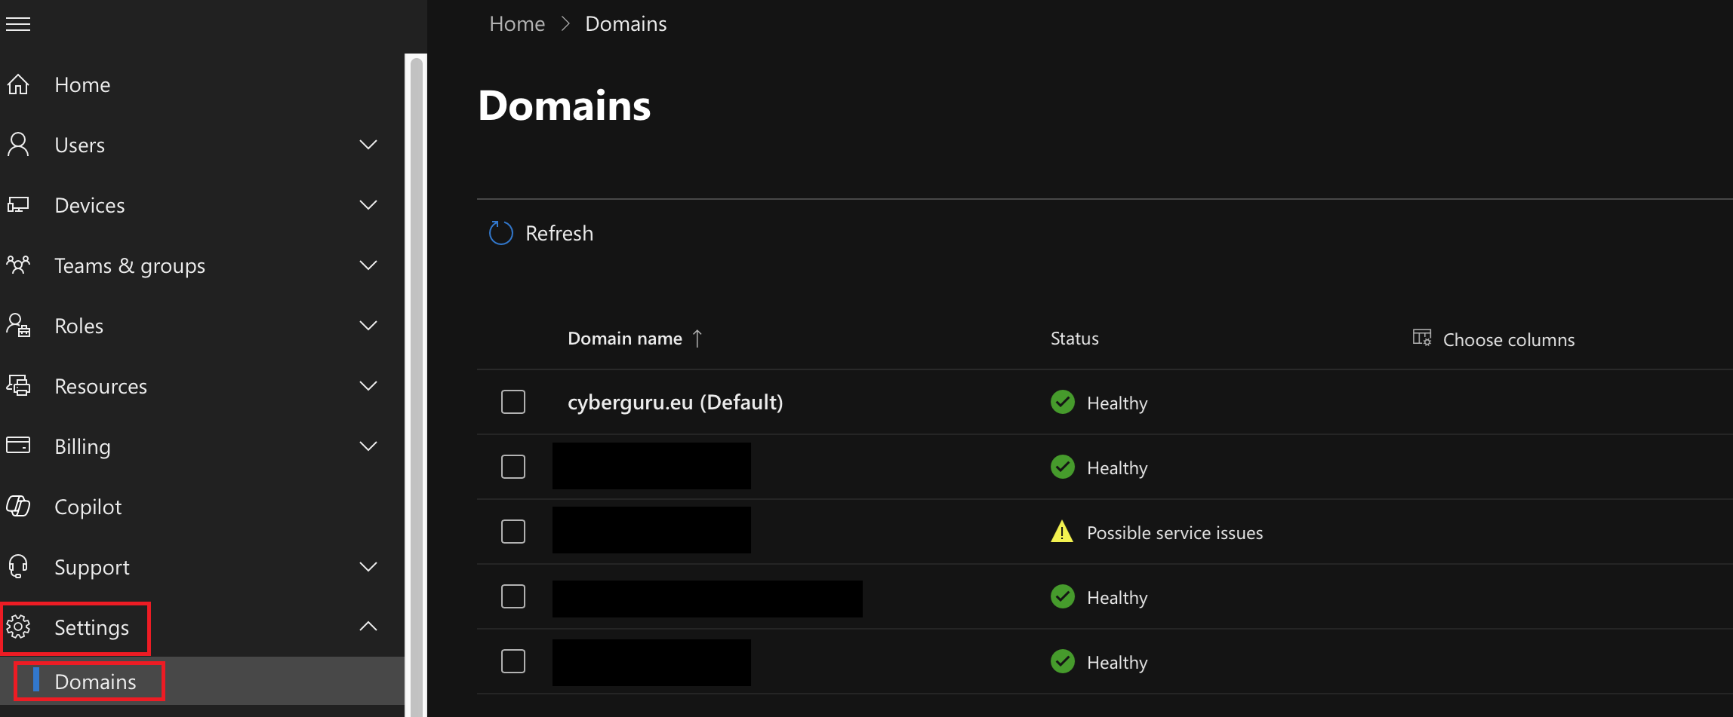This screenshot has height=717, width=1733.
Task: Expand the Roles chevron
Action: [x=368, y=326]
